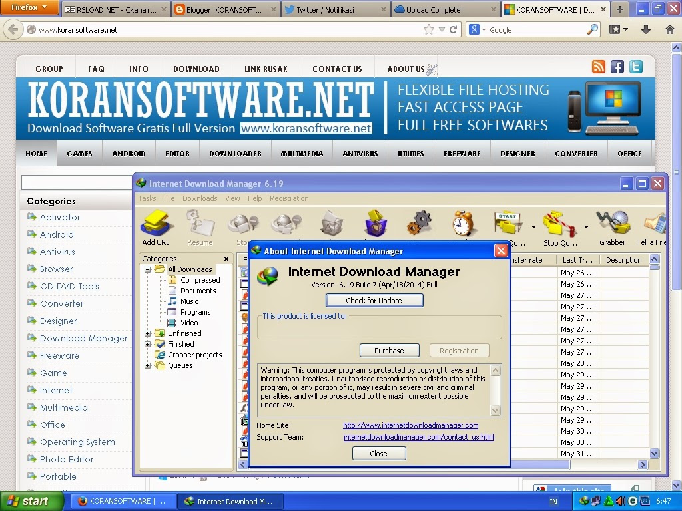Click Check for Update button
This screenshot has height=511, width=682.
[x=374, y=301]
